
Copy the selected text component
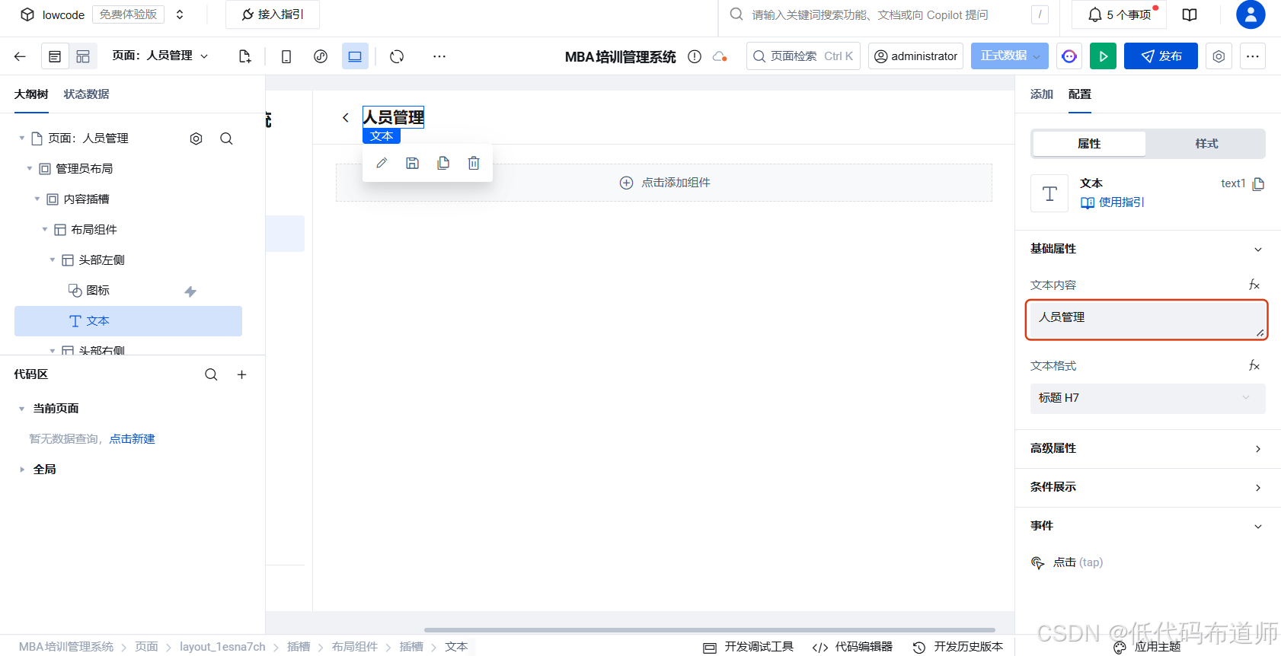click(x=443, y=163)
